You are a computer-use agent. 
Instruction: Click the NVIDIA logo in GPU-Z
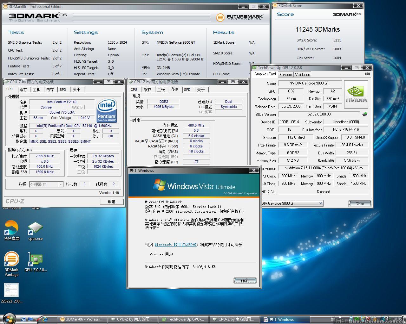click(x=356, y=94)
